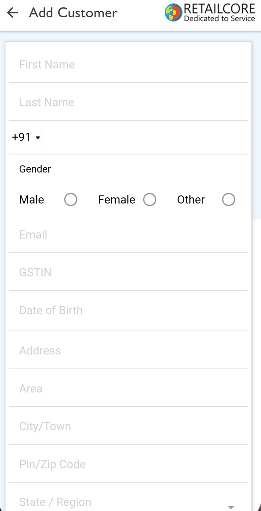Choose the Other gender option
This screenshot has width=261, height=511.
(229, 199)
